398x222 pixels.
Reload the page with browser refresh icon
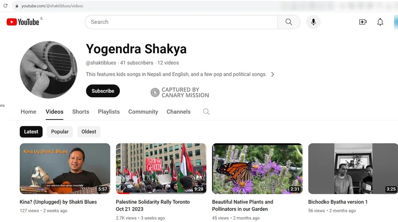point(5,5)
